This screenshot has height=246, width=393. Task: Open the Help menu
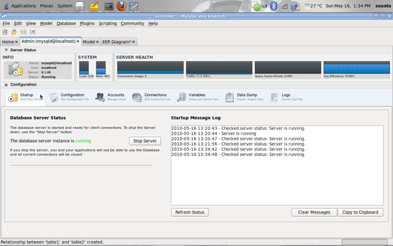(x=153, y=23)
